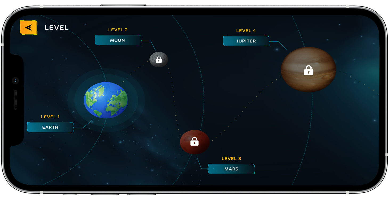Select the Earth planet
The image size is (389, 198).
click(106, 100)
